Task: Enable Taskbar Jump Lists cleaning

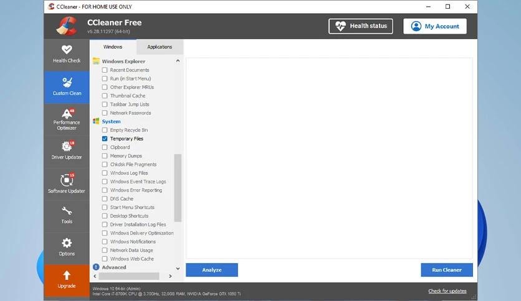Action: pyautogui.click(x=105, y=104)
